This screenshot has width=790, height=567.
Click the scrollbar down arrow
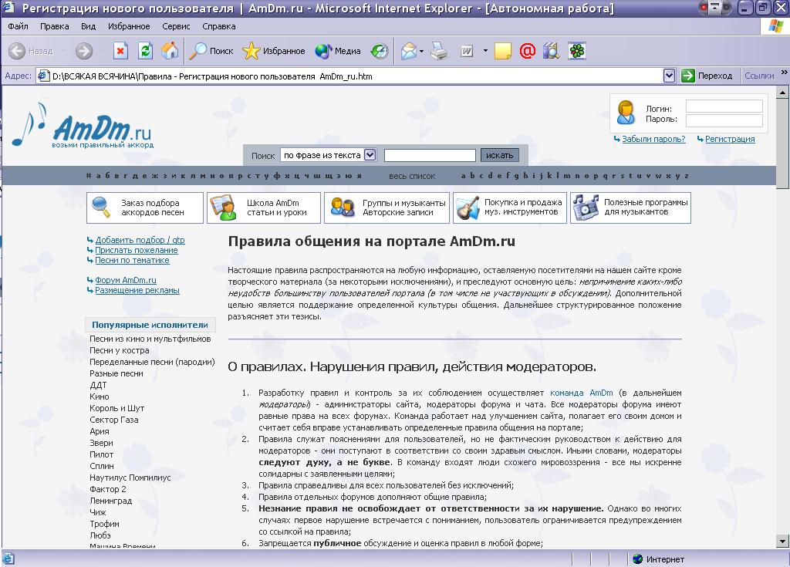coord(782,542)
